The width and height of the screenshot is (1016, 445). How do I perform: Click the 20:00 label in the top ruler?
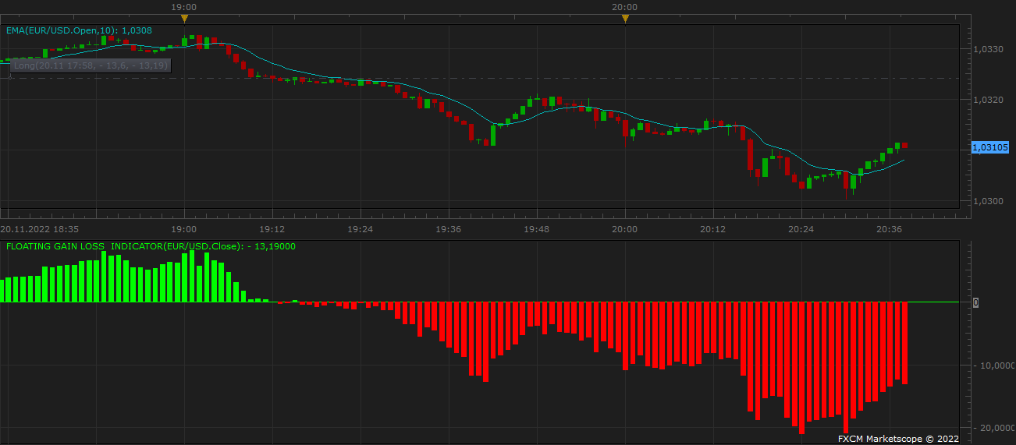point(625,7)
